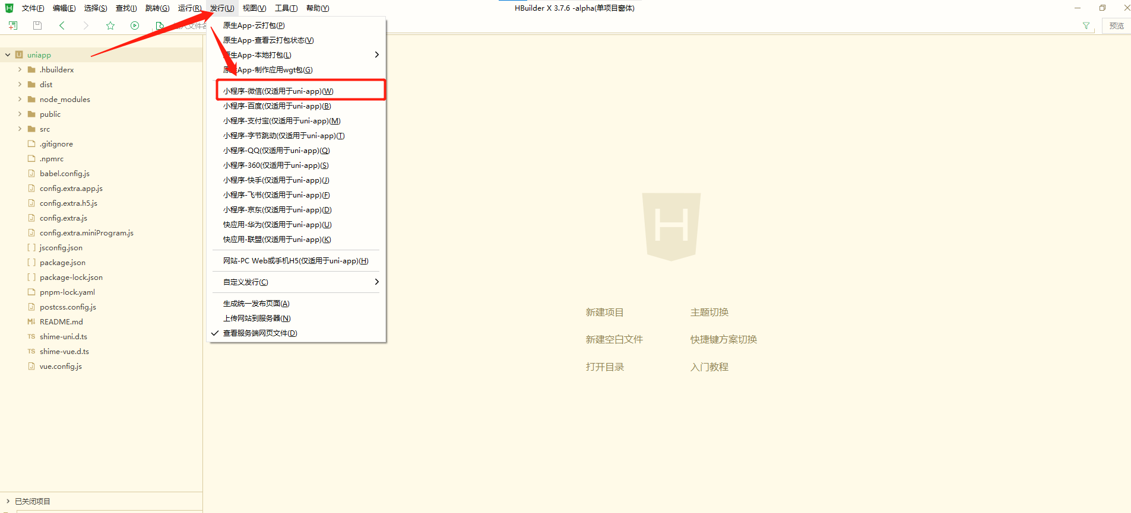The image size is (1131, 513).
Task: Expand the dist folder
Action: (20, 84)
